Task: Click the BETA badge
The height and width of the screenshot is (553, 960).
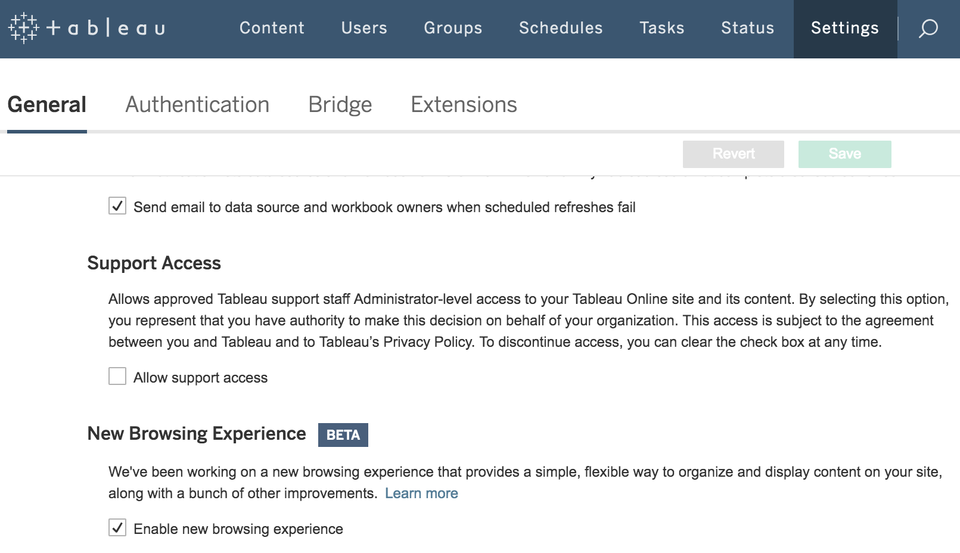Action: [x=343, y=435]
